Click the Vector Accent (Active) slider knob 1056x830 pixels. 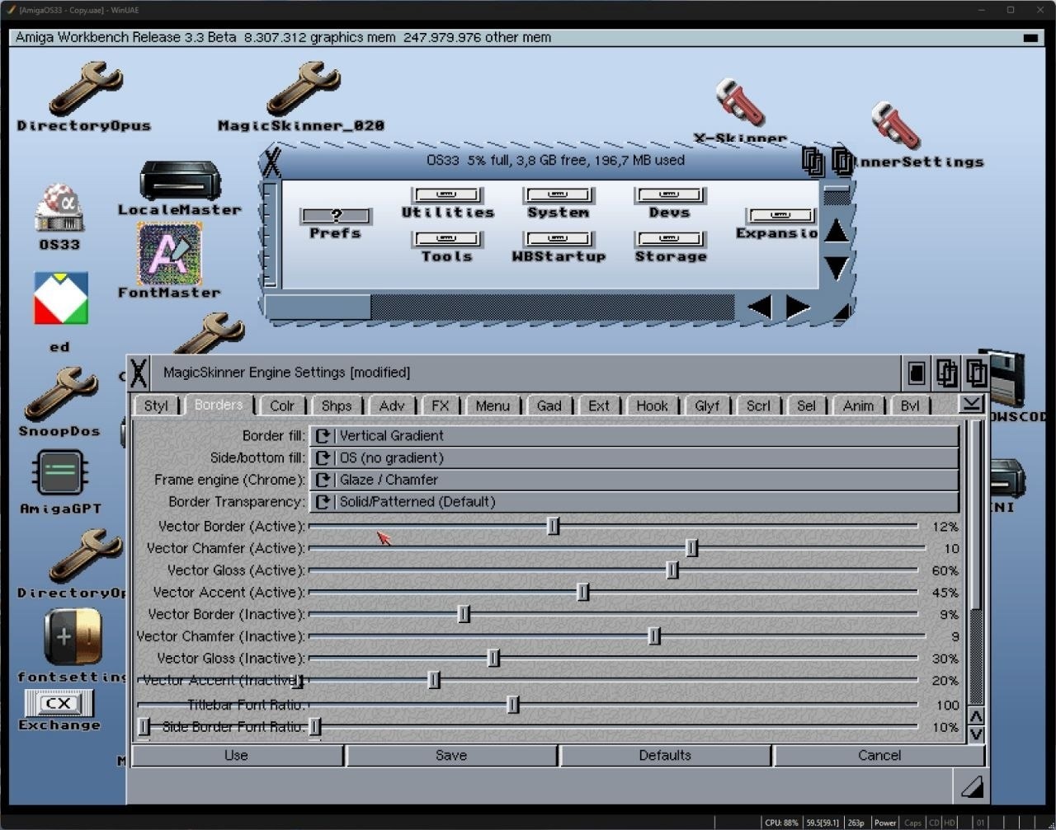(583, 592)
